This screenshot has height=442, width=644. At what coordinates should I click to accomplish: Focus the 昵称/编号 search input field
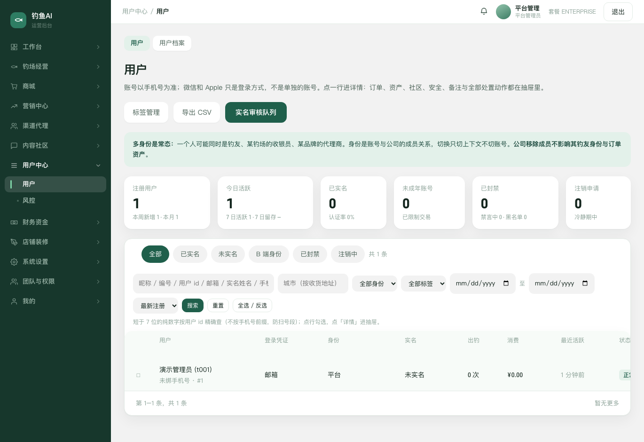[204, 284]
